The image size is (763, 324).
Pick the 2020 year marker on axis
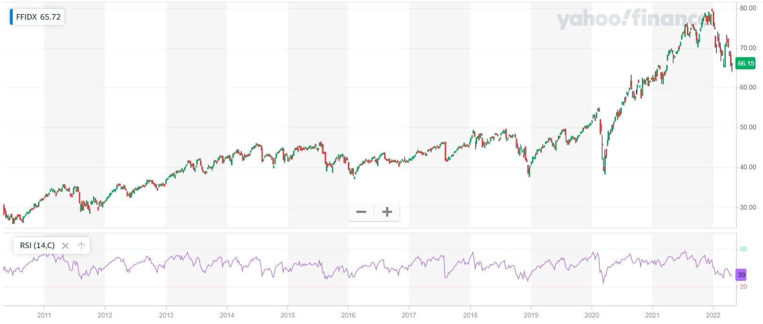click(x=592, y=315)
